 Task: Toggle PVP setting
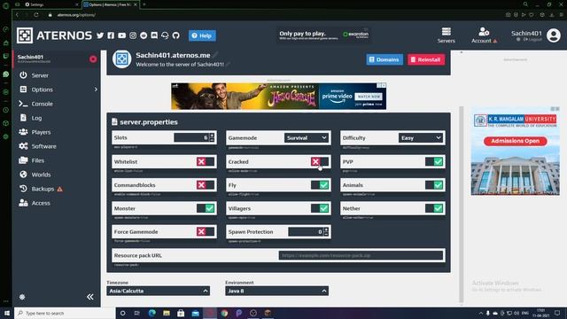[434, 161]
